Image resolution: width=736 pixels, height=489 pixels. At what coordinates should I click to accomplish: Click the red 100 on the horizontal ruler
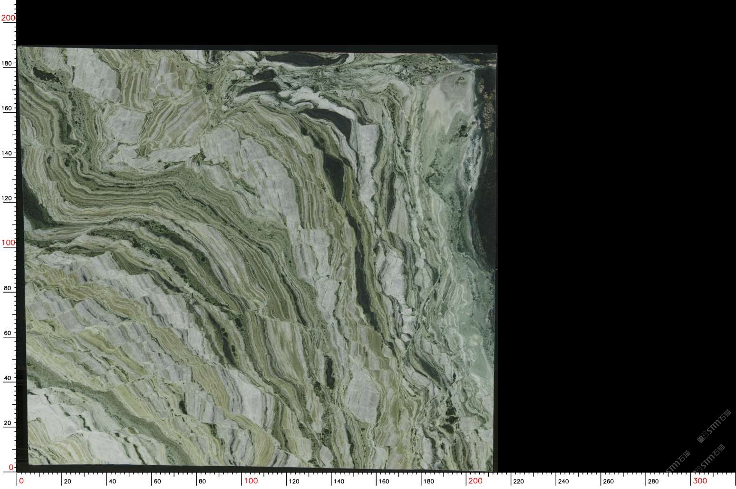coord(251,481)
